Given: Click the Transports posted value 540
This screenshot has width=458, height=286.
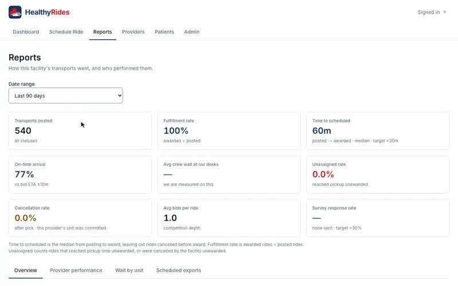Looking at the screenshot, I should [23, 131].
